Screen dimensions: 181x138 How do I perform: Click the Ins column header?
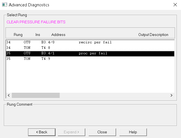[x=38, y=35]
